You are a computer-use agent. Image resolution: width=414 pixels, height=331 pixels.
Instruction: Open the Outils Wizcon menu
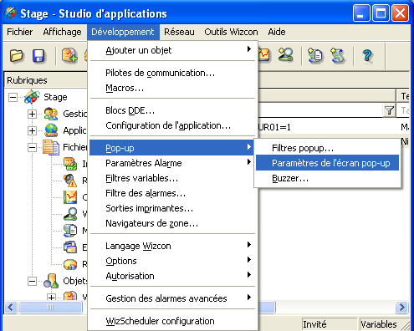(x=231, y=32)
